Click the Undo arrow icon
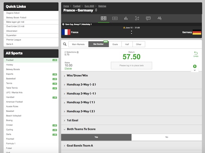This screenshot has width=205, height=153. coord(196,53)
